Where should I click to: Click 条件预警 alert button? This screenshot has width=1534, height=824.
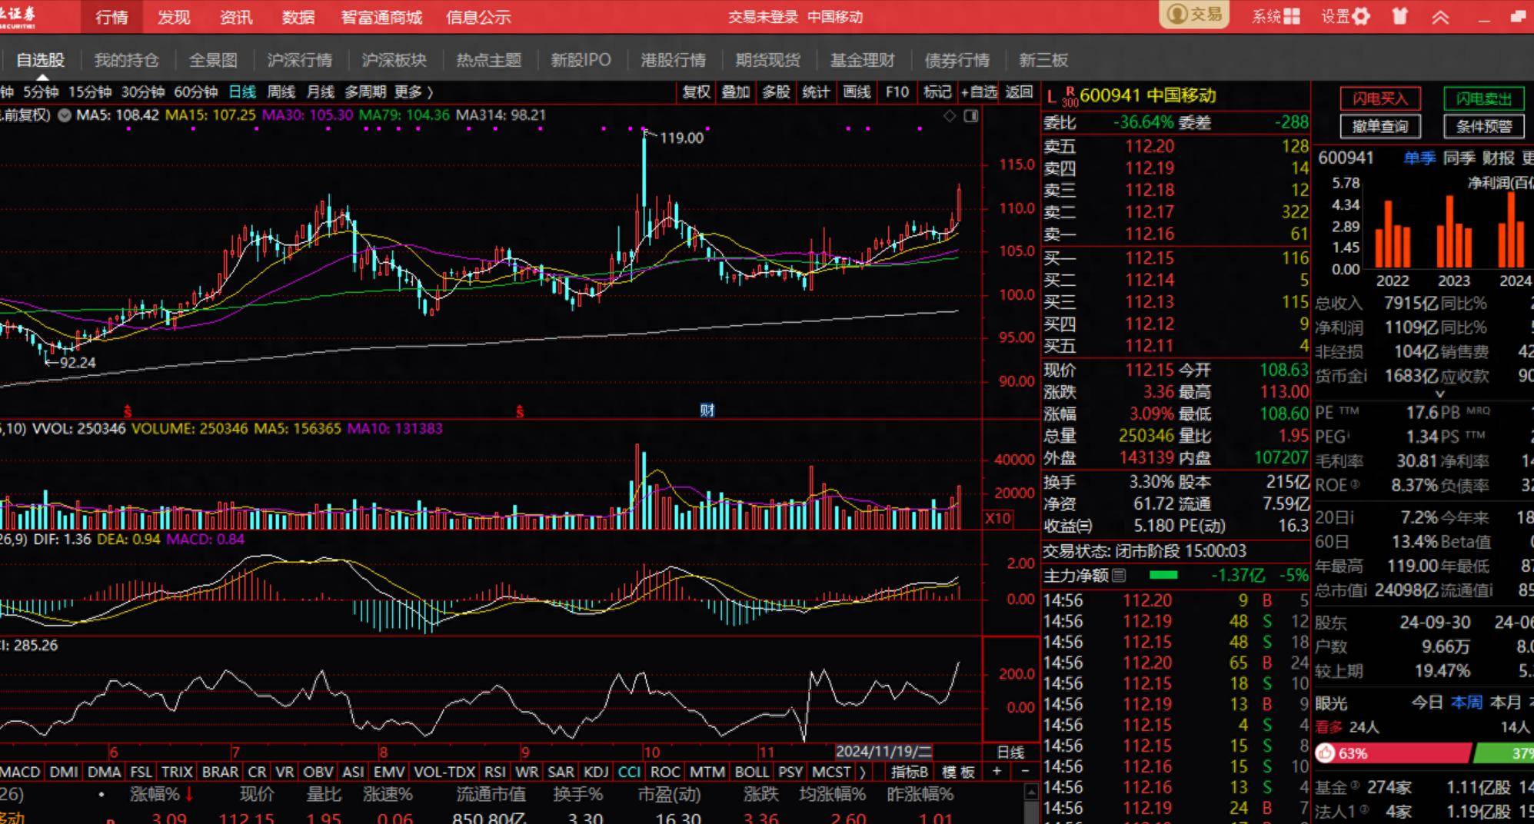pos(1484,126)
